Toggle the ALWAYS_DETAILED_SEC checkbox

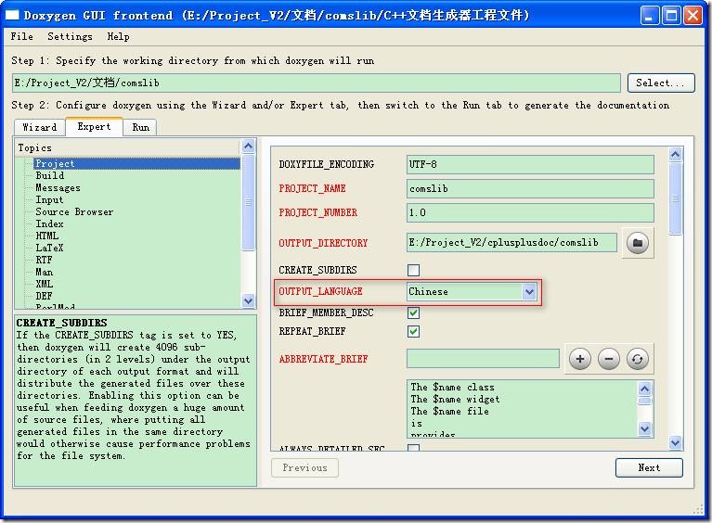pyautogui.click(x=413, y=448)
